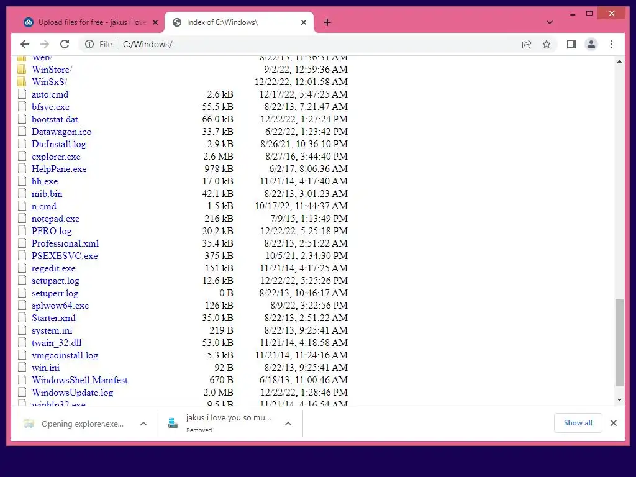Open PSEXESVC.exe file link
This screenshot has width=636, height=477.
pyautogui.click(x=65, y=256)
